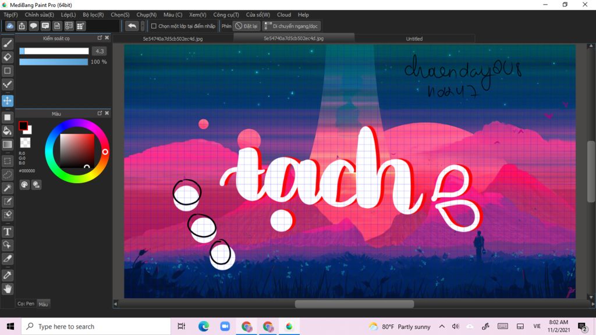Select the Divide/knife tool
The image size is (596, 335).
coord(7,259)
